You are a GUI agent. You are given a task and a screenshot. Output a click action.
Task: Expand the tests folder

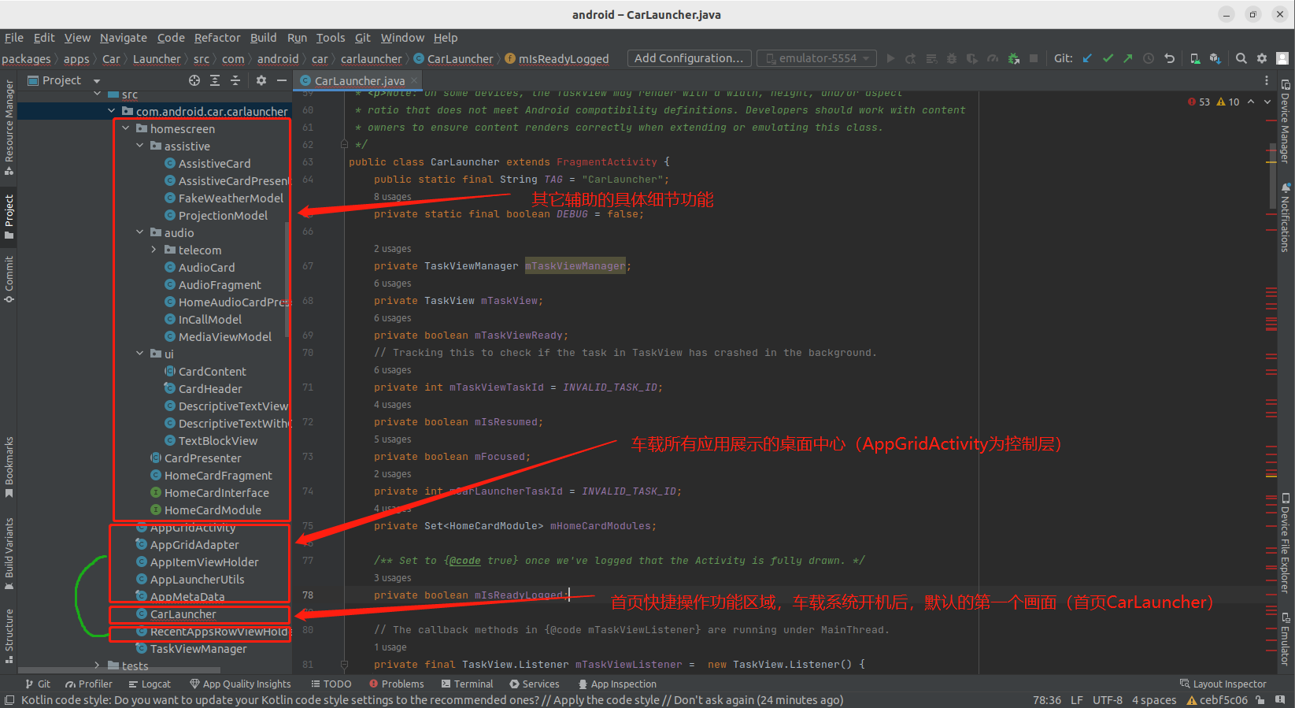click(97, 665)
